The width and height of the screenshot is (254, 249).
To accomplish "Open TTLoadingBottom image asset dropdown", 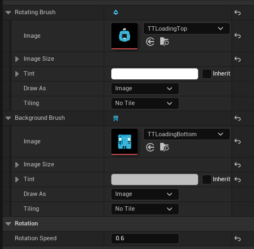I will click(x=187, y=134).
